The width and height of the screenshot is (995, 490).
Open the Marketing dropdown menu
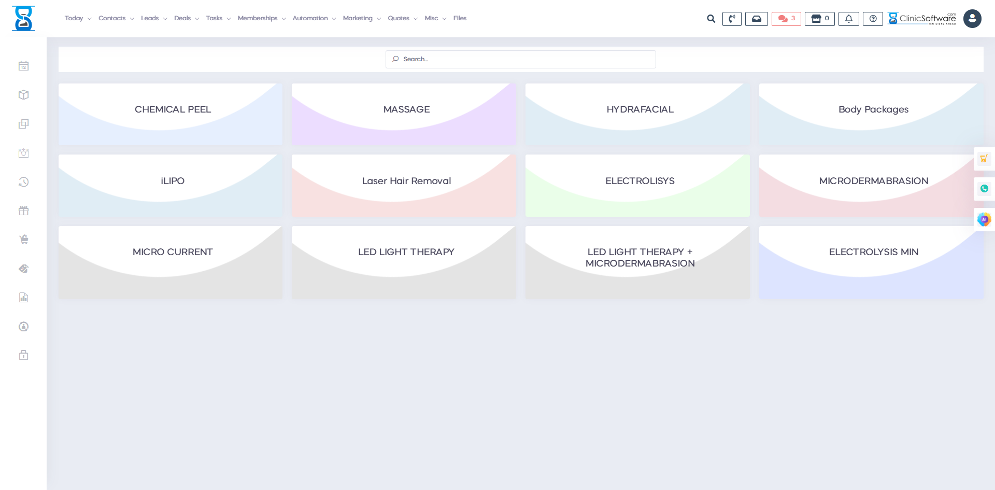click(361, 18)
